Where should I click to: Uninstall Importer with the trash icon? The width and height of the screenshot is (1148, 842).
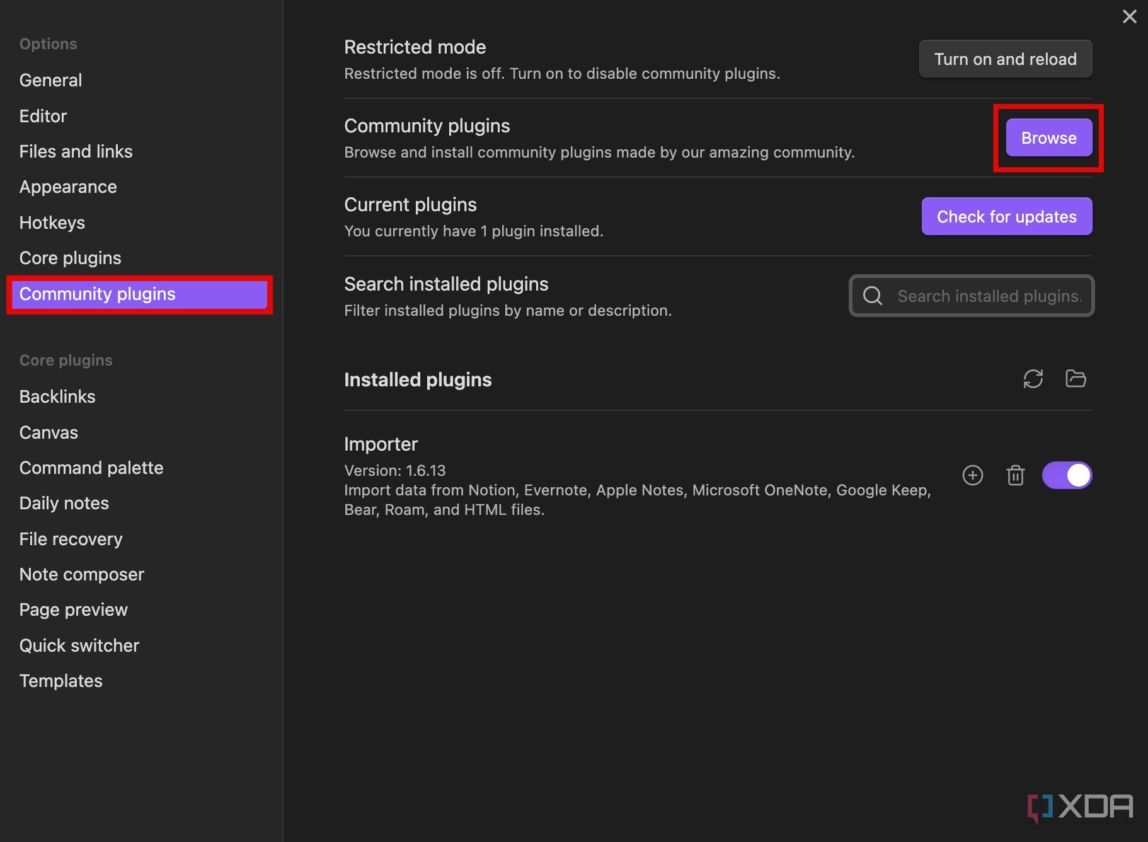(1015, 475)
